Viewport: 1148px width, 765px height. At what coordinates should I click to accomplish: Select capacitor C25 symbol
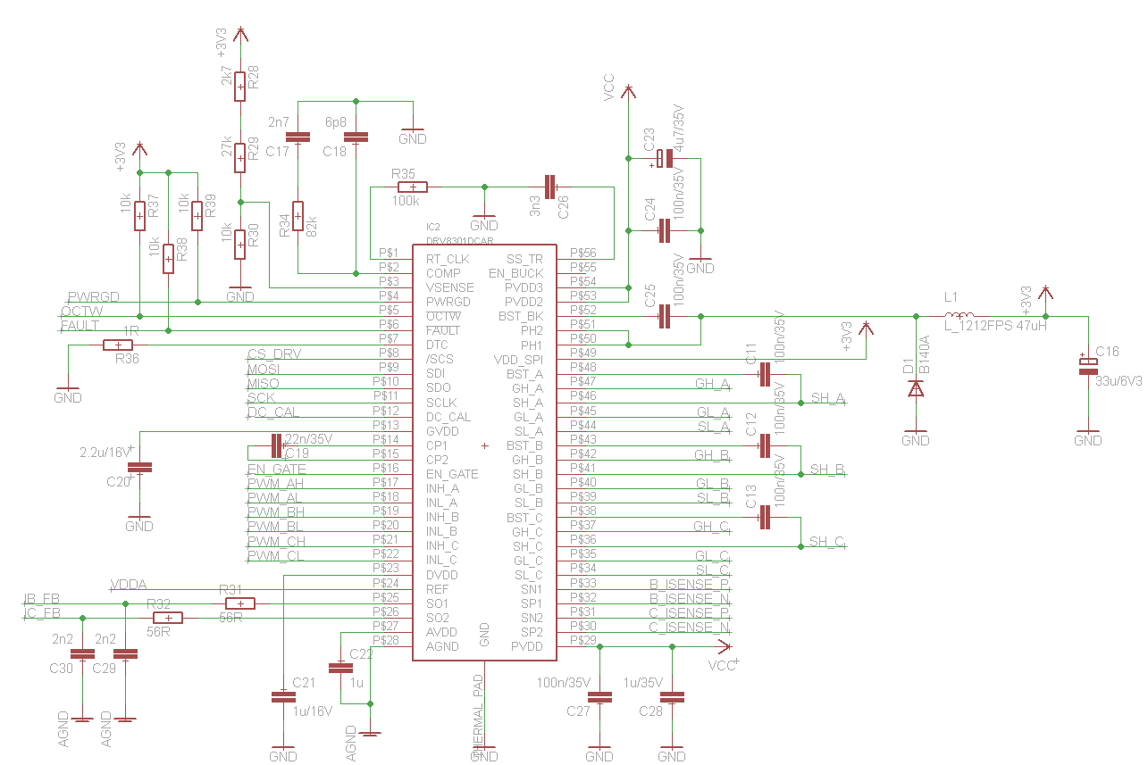pos(664,316)
